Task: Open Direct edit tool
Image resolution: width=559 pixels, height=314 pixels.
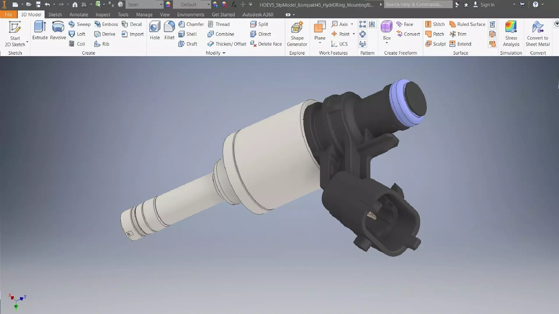Action: tap(261, 34)
